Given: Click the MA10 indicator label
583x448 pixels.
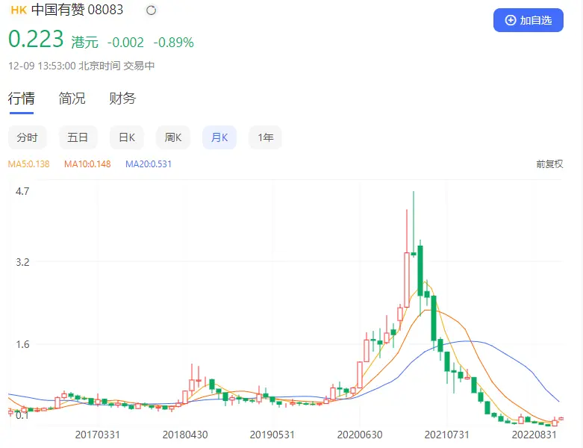Looking at the screenshot, I should pos(87,164).
